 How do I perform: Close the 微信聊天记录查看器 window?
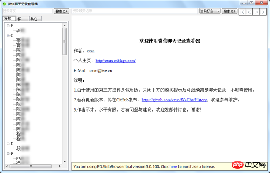(262, 3)
